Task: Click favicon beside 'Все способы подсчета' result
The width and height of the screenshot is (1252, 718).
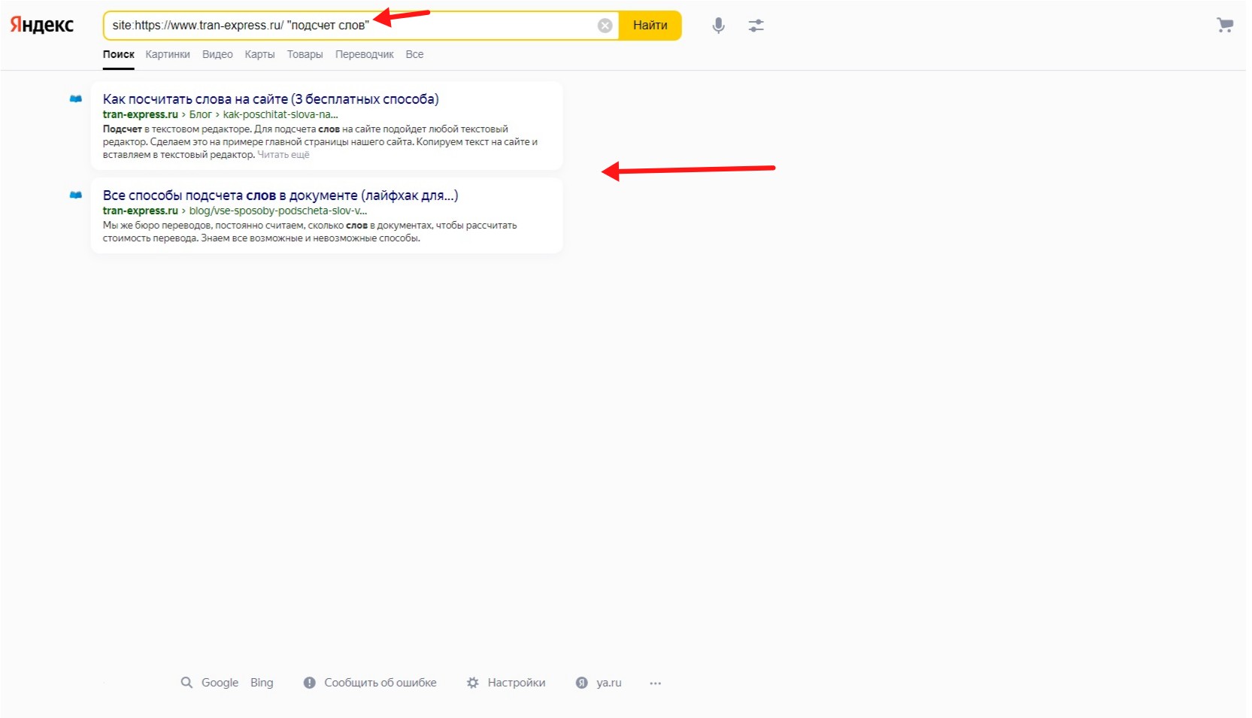Action: [76, 195]
